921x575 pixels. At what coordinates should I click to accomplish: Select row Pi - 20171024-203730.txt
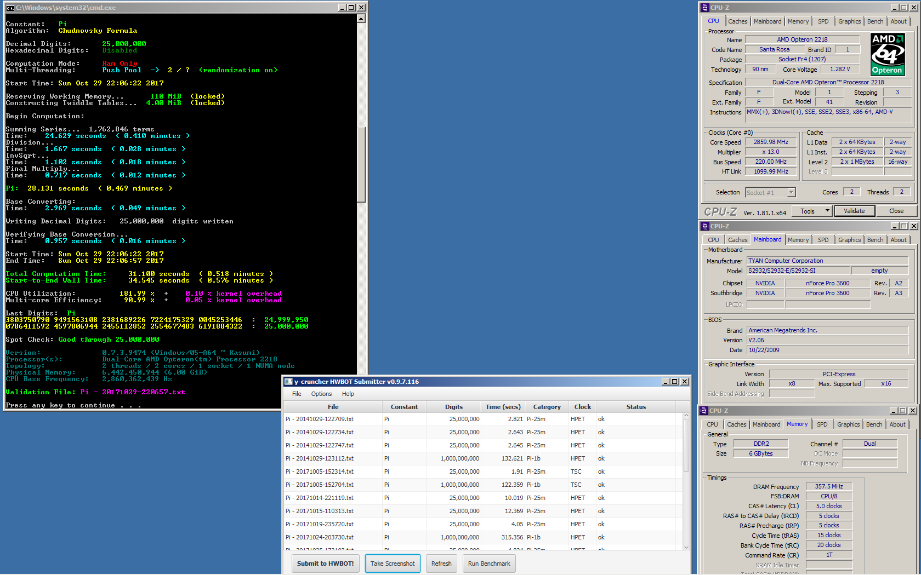pyautogui.click(x=482, y=537)
